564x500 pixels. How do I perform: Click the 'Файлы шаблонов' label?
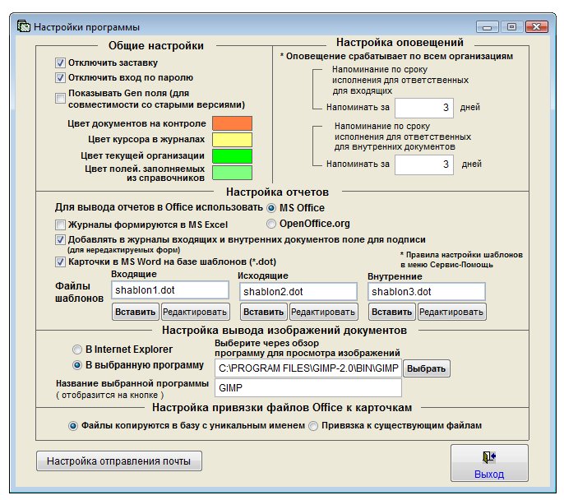(79, 292)
